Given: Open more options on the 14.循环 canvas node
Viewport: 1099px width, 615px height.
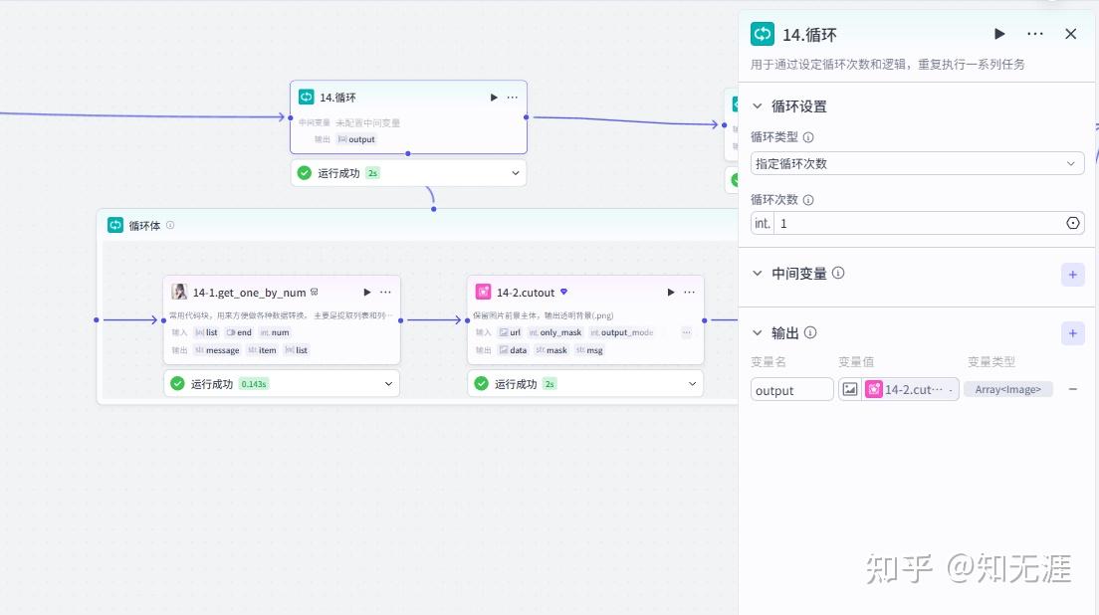Looking at the screenshot, I should pos(513,98).
